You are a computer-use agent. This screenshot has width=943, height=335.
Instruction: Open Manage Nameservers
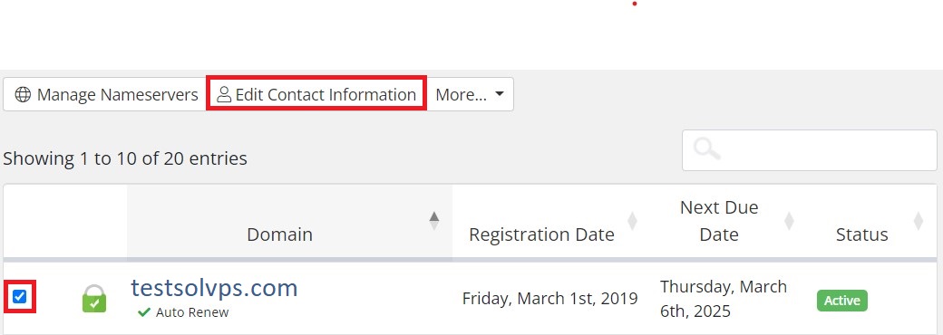click(106, 94)
